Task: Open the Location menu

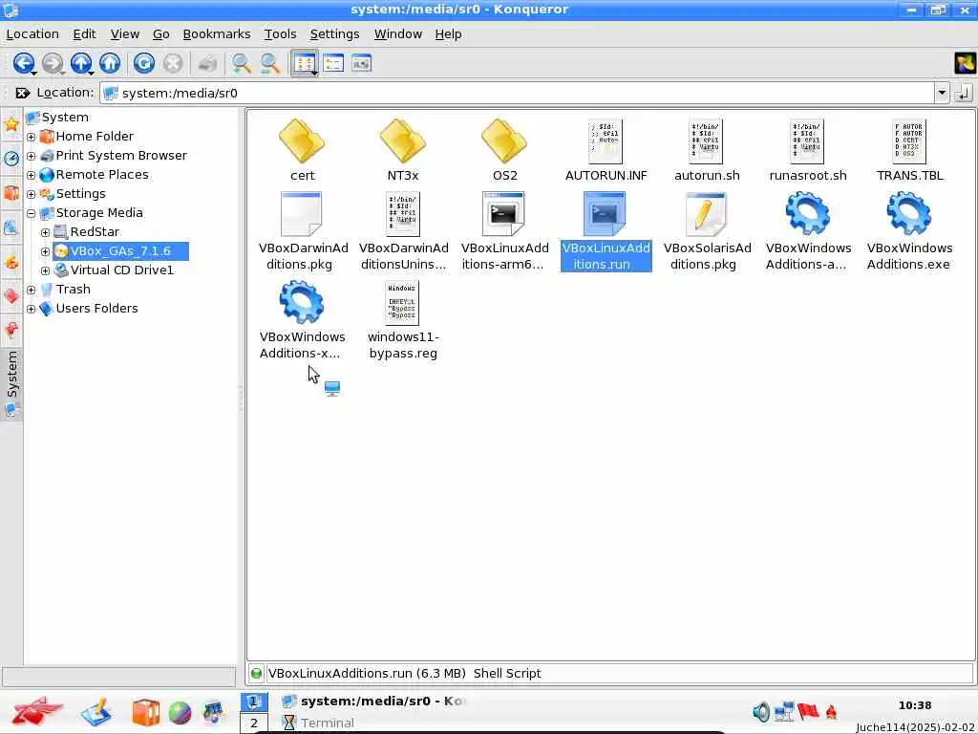Action: coord(32,34)
